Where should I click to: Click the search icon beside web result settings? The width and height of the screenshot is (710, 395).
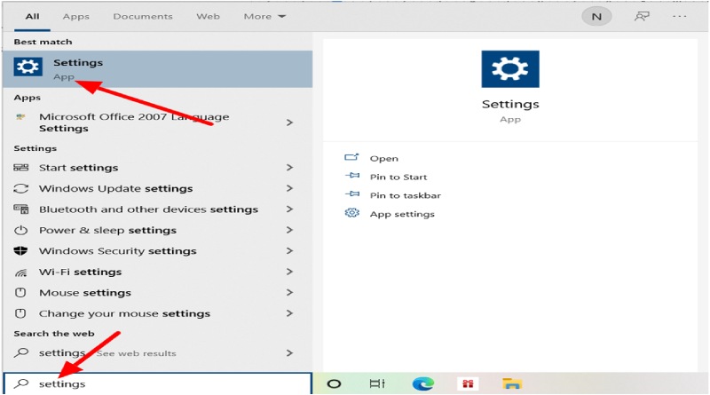(x=20, y=353)
